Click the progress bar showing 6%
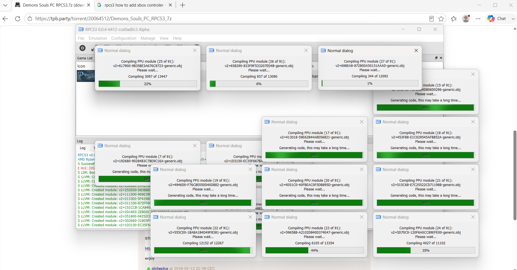Image resolution: width=517 pixels, height=270 pixels. pyautogui.click(x=259, y=84)
